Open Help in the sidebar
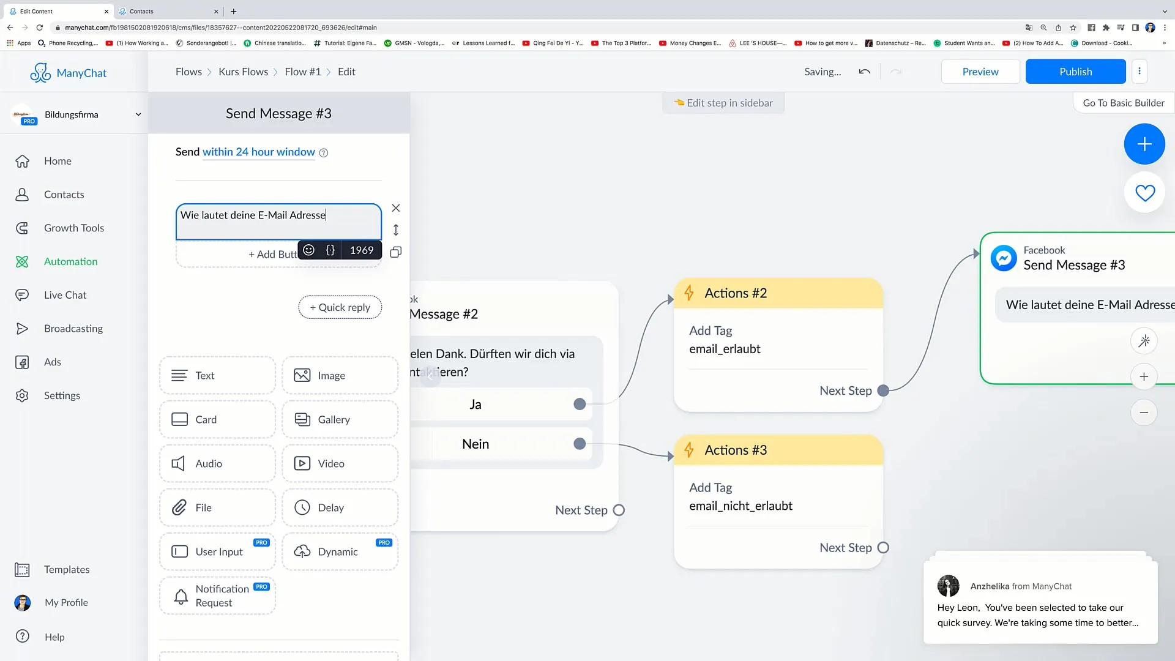The width and height of the screenshot is (1175, 661). point(54,637)
